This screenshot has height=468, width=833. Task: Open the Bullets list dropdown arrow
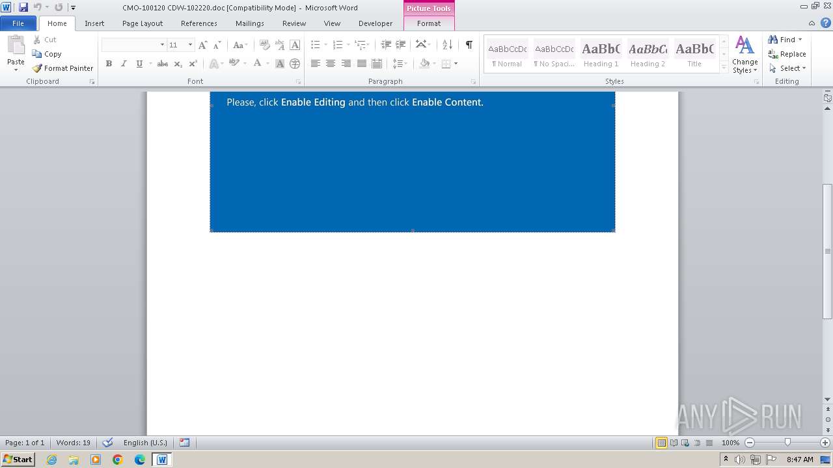pos(325,45)
